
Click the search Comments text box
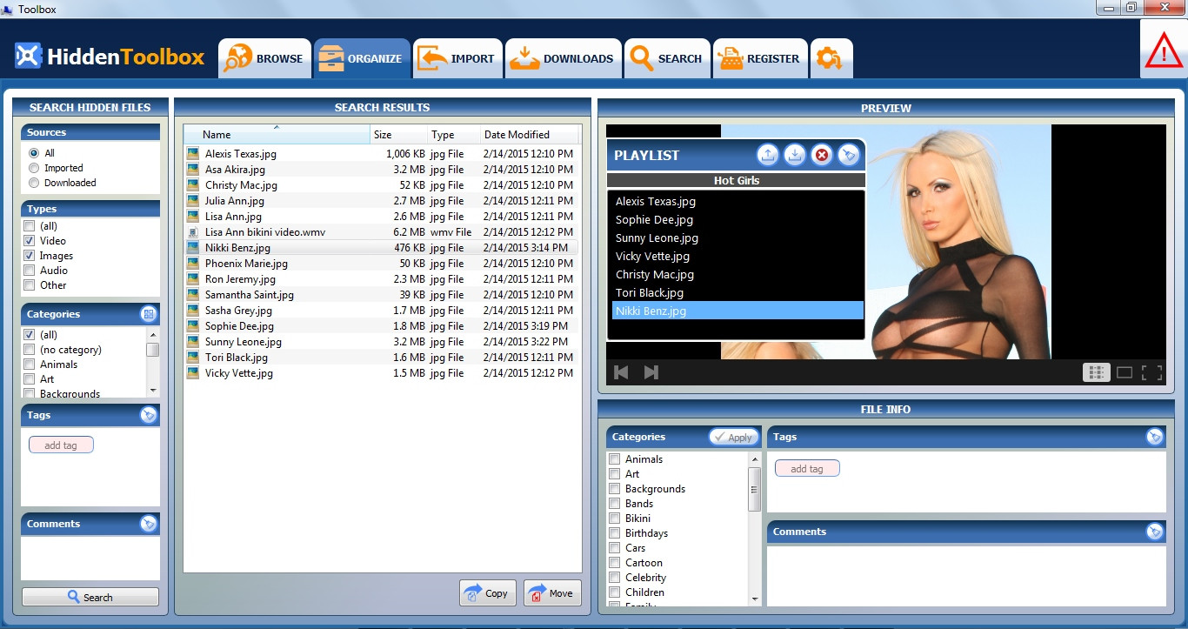(x=90, y=558)
